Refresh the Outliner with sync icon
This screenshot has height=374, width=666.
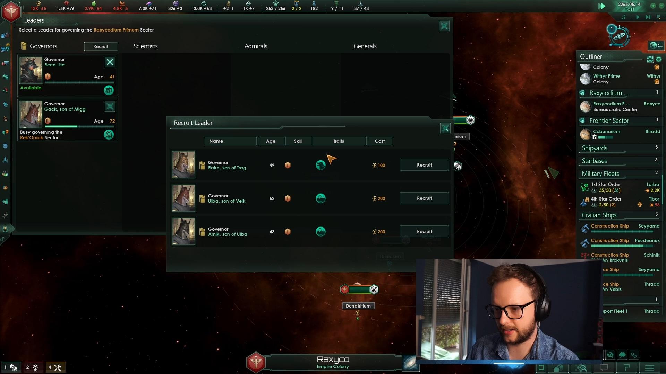point(650,59)
